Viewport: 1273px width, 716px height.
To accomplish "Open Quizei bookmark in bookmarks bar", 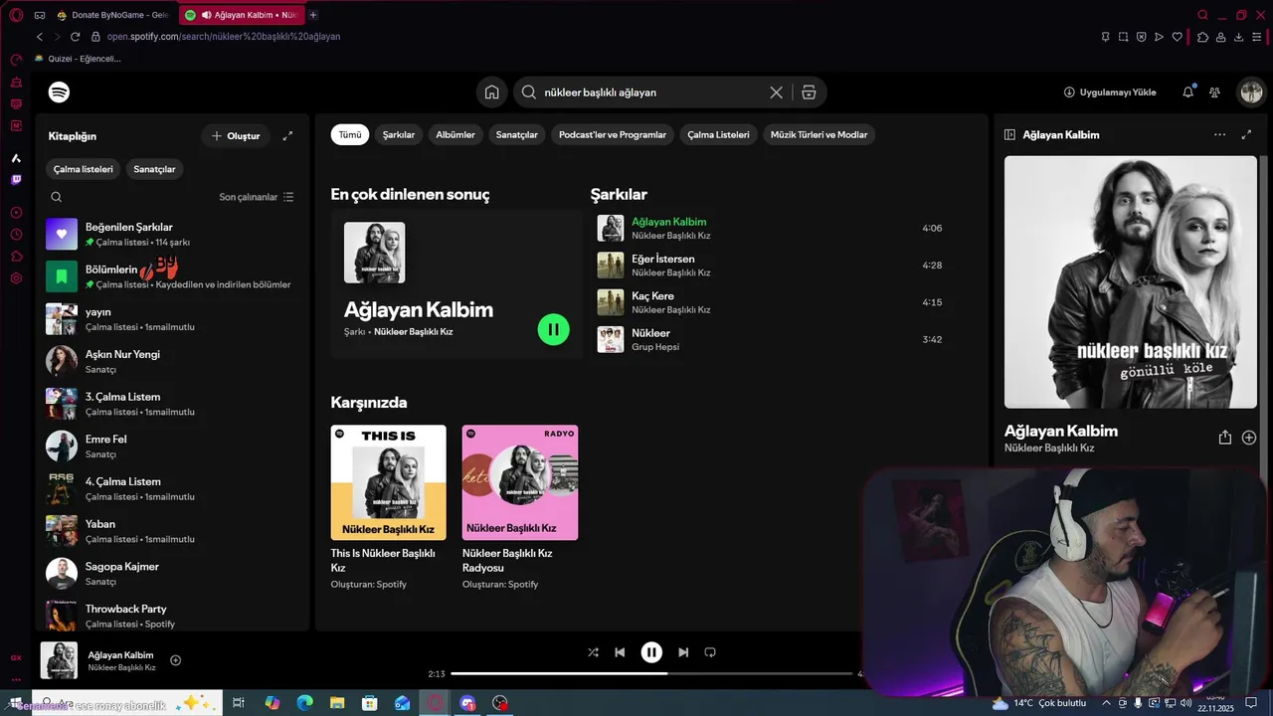I will coord(78,59).
